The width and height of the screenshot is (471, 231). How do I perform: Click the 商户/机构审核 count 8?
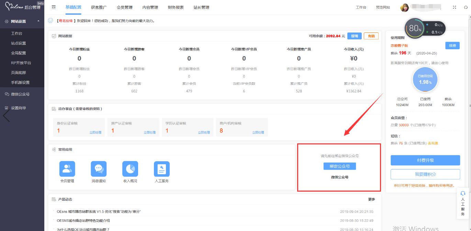point(221,131)
